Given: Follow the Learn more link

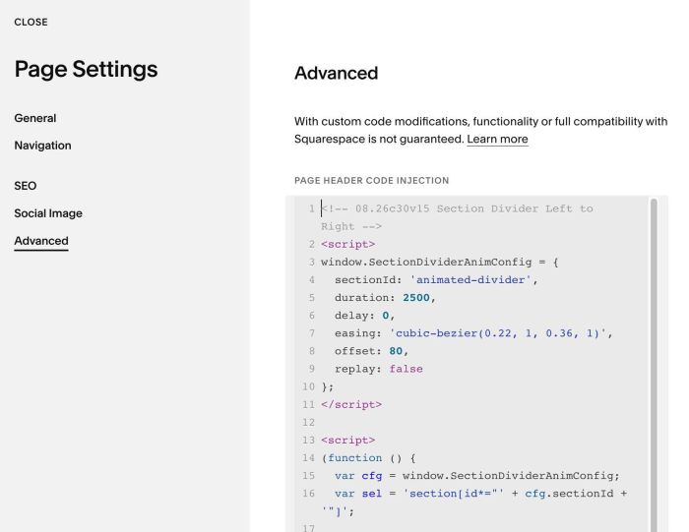Looking at the screenshot, I should coord(497,139).
